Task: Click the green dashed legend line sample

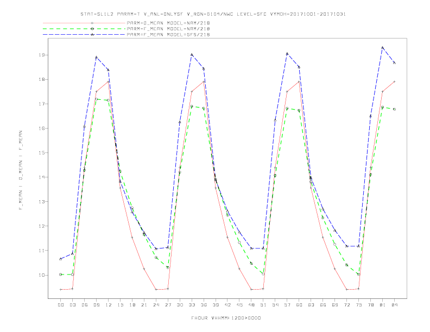Action: pos(84,29)
